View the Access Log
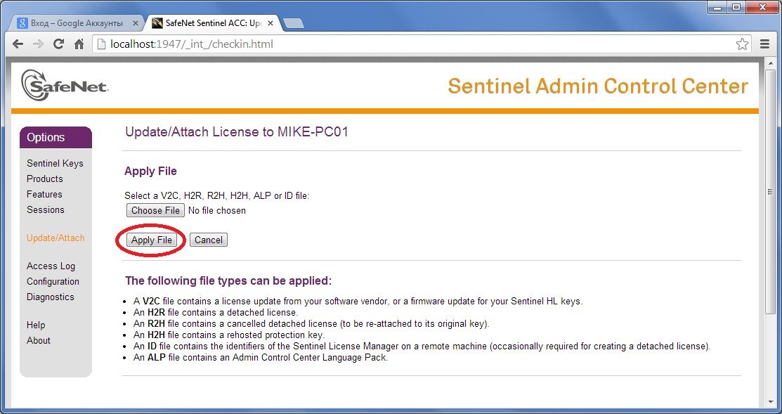Viewport: 782px width, 414px height. click(51, 266)
